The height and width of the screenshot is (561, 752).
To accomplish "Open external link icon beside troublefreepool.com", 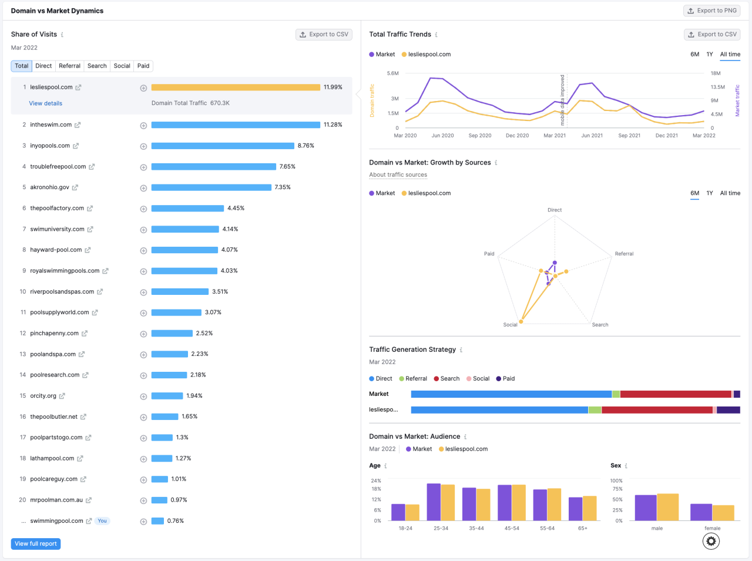I will click(92, 167).
